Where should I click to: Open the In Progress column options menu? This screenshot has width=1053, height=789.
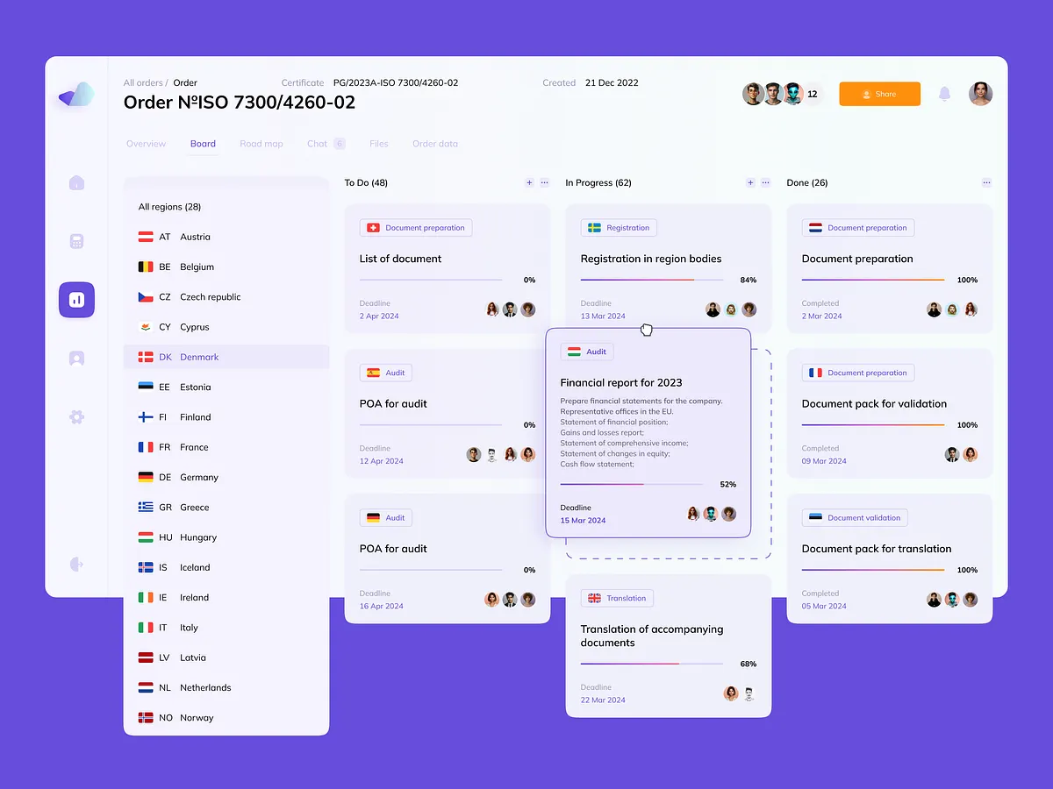click(766, 183)
